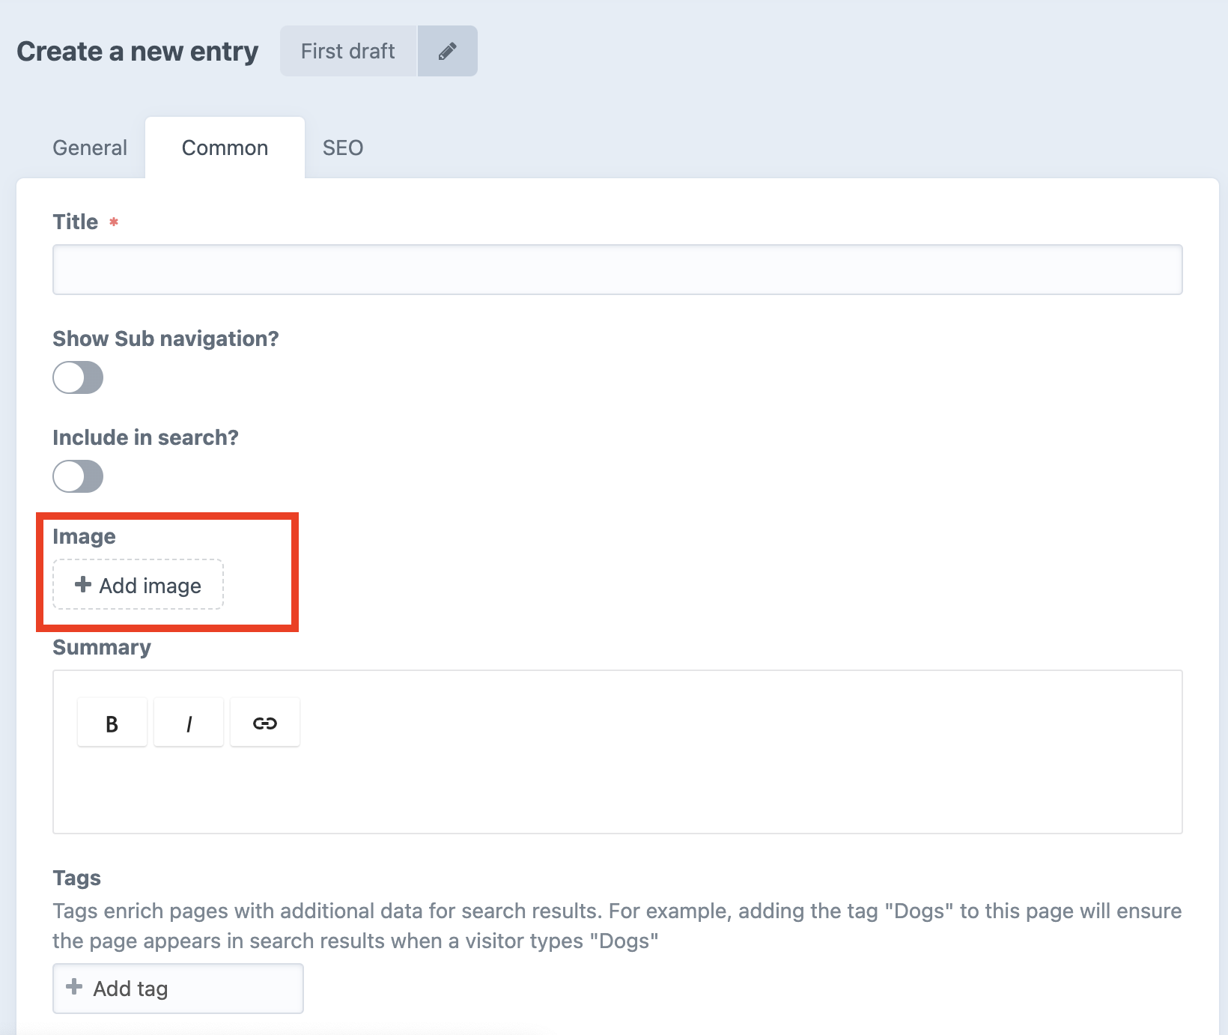Viewport: 1228px width, 1035px height.
Task: Select the Common tab
Action: [x=225, y=148]
